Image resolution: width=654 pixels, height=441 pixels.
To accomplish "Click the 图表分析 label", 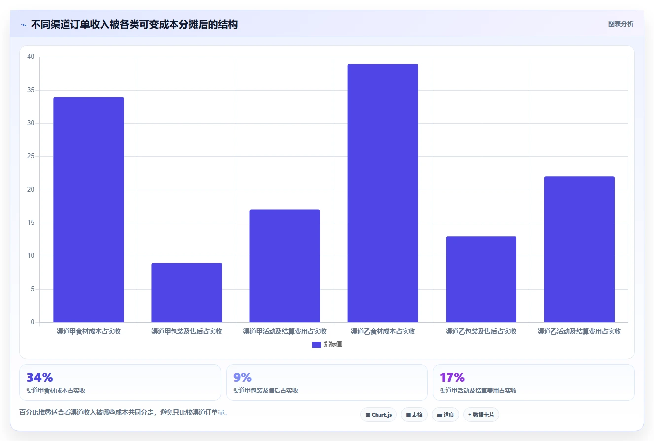I will point(620,24).
